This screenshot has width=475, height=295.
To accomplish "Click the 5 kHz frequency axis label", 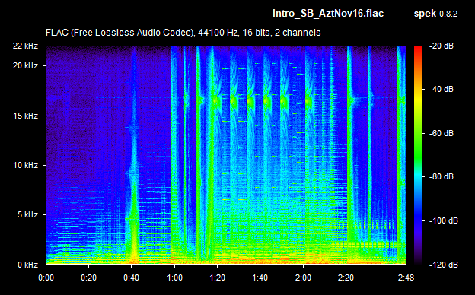I will 27,215.
